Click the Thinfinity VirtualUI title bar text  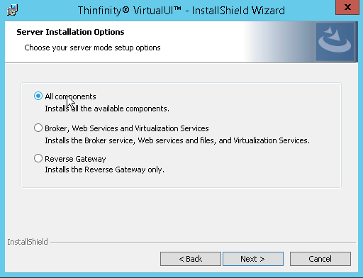click(x=181, y=11)
